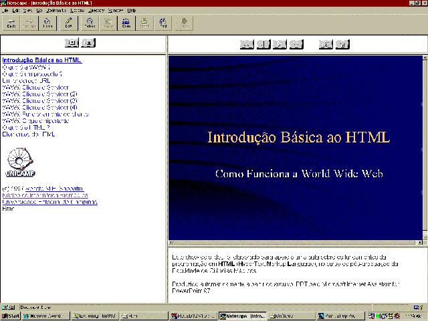Click the Find toolbar button
The height and width of the screenshot is (321, 428).
click(163, 23)
